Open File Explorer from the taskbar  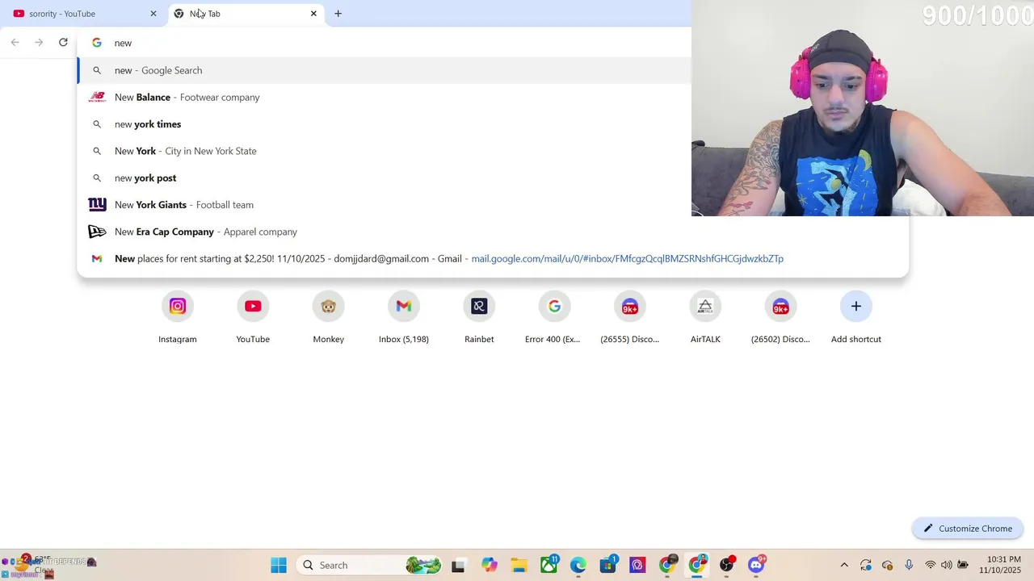[519, 565]
